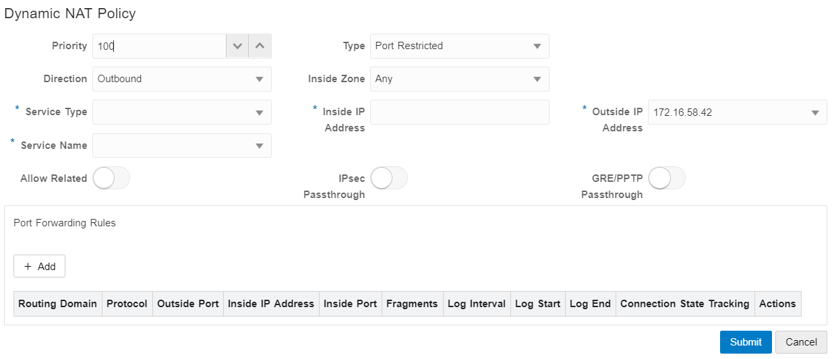The width and height of the screenshot is (832, 359).
Task: Toggle GRE/PPTP Passthrough on
Action: [667, 178]
